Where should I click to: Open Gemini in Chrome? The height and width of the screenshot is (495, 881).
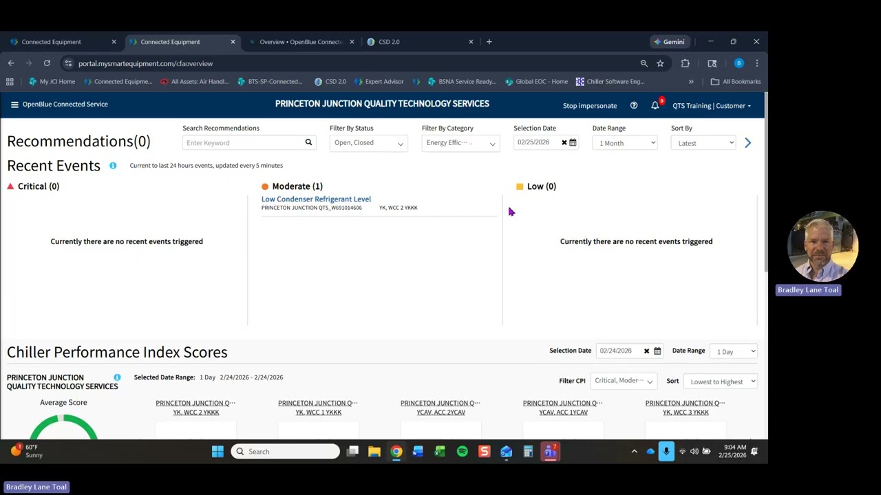pos(669,42)
